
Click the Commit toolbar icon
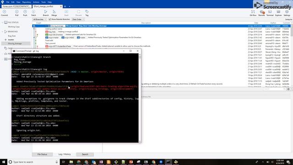[x=4, y=13]
